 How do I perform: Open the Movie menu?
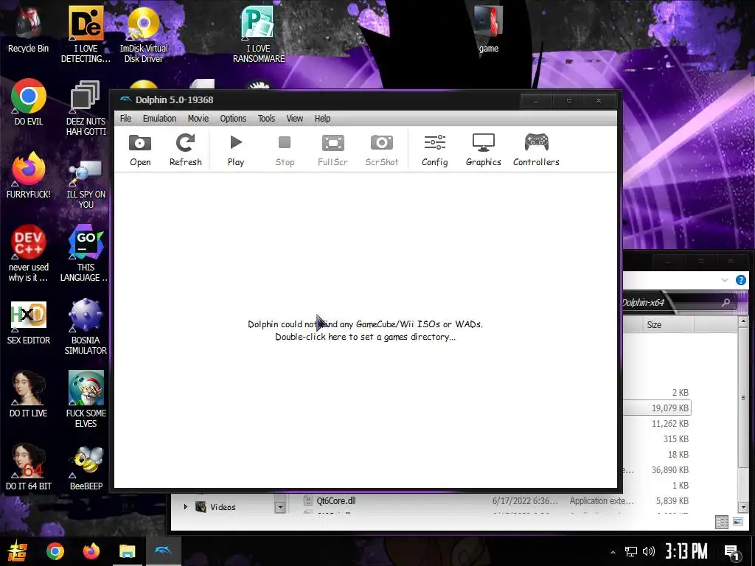[x=198, y=119]
